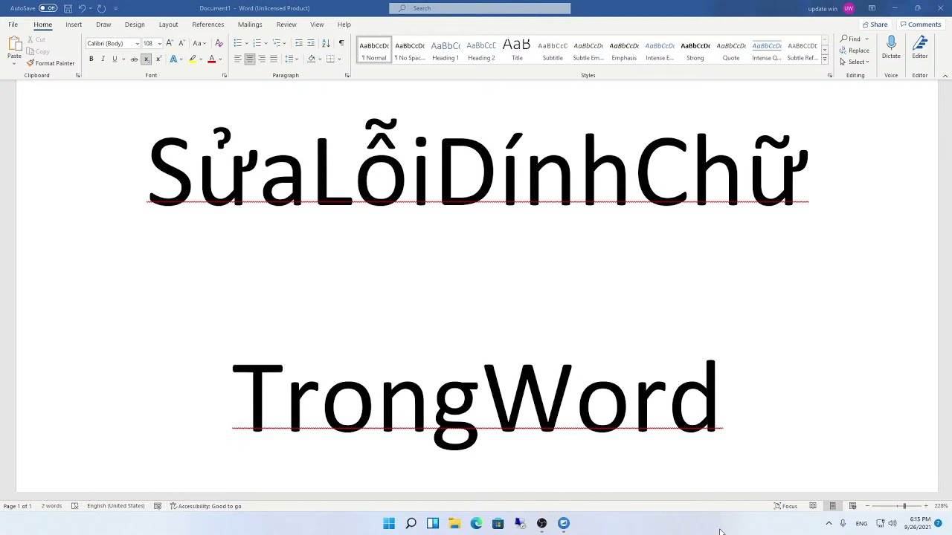Align text left
Image resolution: width=952 pixels, height=535 pixels.
237,59
